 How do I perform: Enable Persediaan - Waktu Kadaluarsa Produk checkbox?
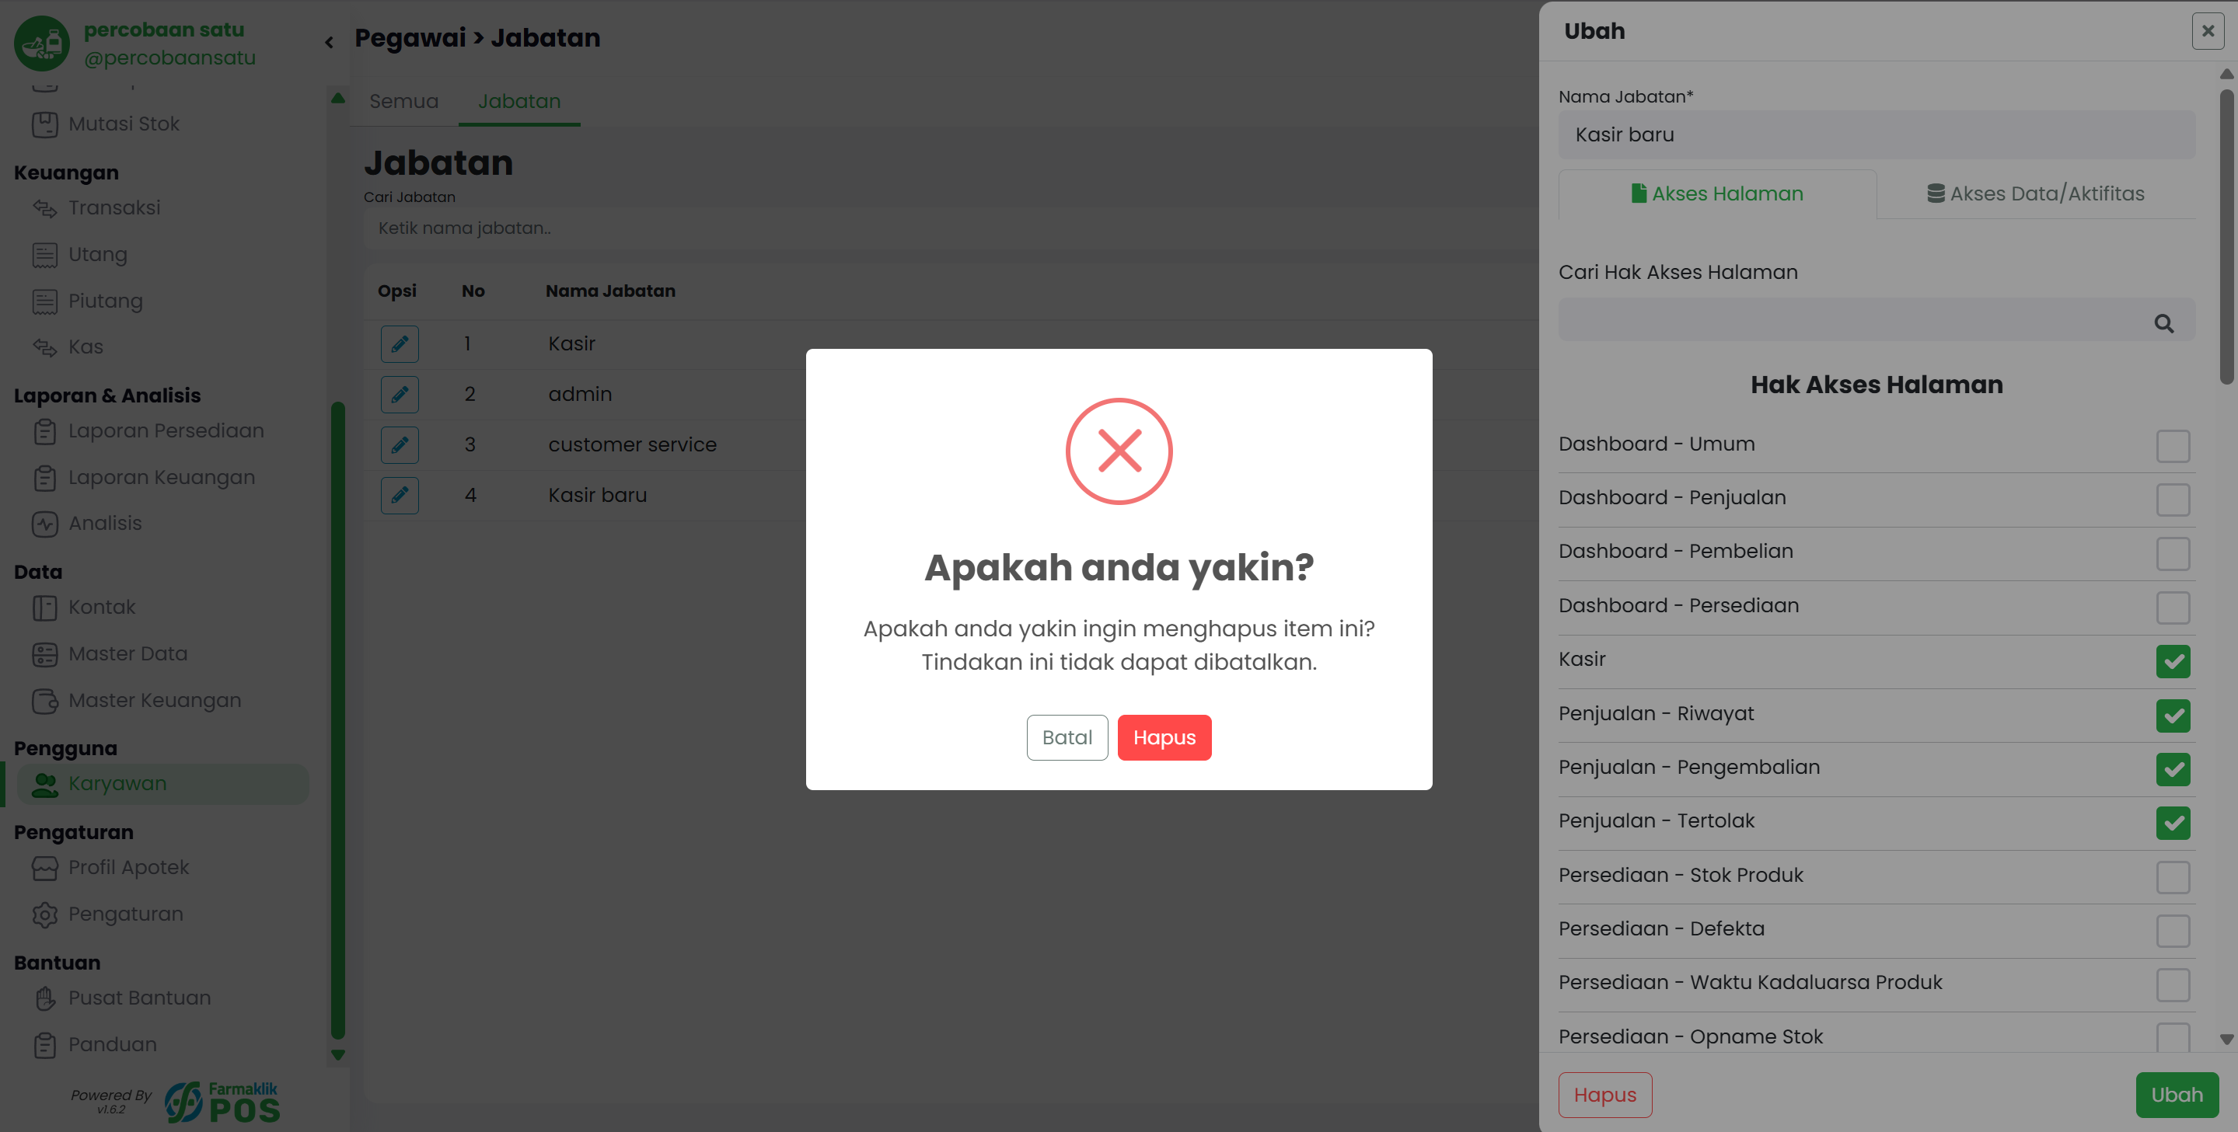pos(2173,984)
